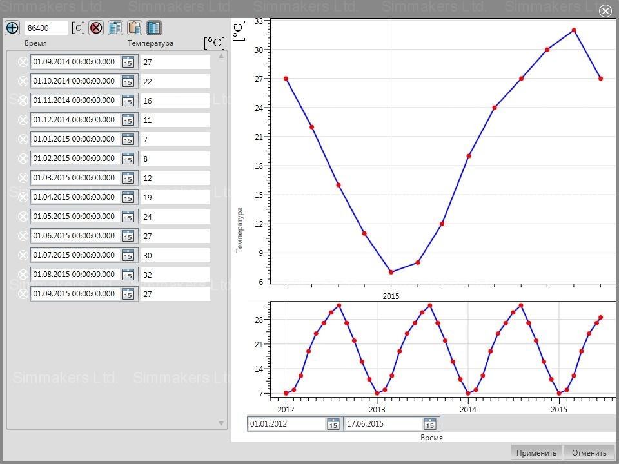Add a new time point with plus icon
Viewport: 619px width, 464px height.
12,28
